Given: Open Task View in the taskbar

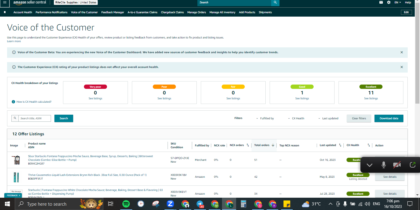Looking at the screenshot, I should (111, 204).
